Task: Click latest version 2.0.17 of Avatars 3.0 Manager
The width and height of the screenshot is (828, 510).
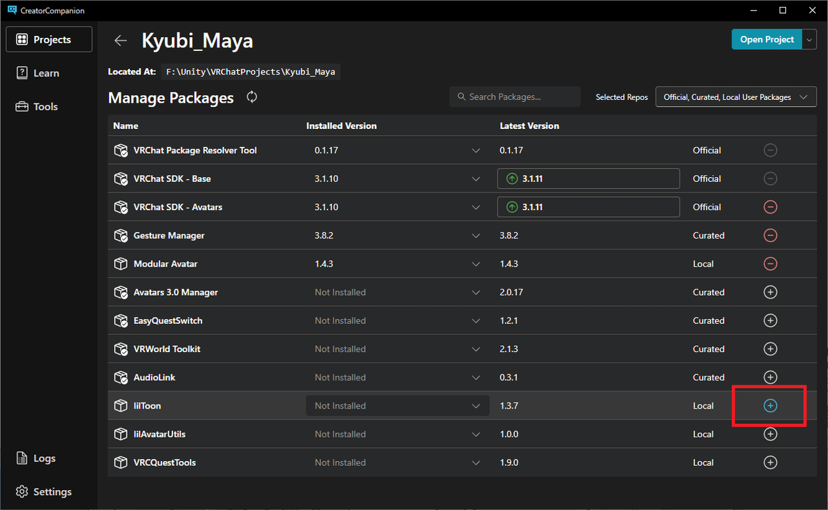Action: pos(511,292)
